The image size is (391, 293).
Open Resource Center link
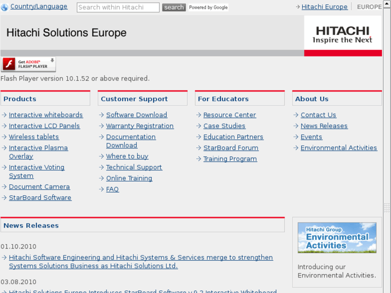(230, 115)
